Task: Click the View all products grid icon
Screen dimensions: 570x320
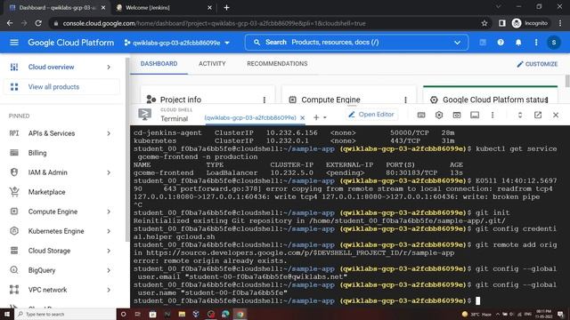Action: click(x=14, y=87)
